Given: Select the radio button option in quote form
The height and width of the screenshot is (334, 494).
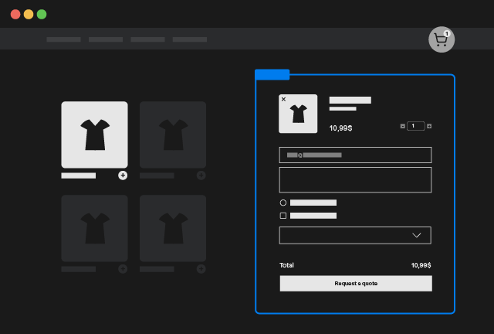Looking at the screenshot, I should coord(283,203).
